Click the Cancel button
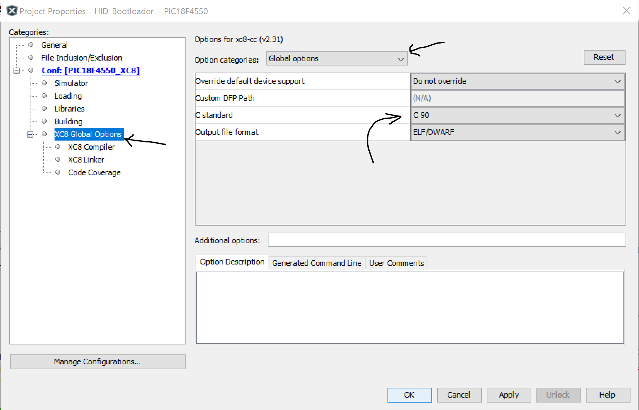The width and height of the screenshot is (639, 410). click(x=459, y=395)
